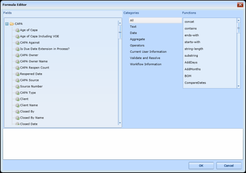This screenshot has width=246, height=173.
Task: Choose Workflow Information category
Action: (145, 64)
